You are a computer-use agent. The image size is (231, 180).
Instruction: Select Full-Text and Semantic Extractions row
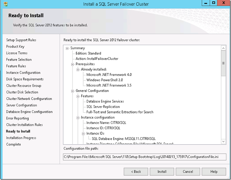coord(120,112)
